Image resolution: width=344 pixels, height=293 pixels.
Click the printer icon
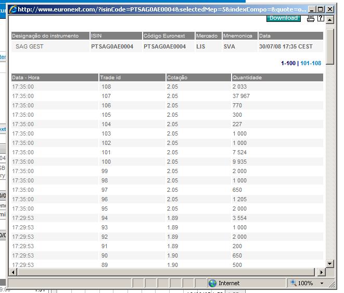(311, 18)
